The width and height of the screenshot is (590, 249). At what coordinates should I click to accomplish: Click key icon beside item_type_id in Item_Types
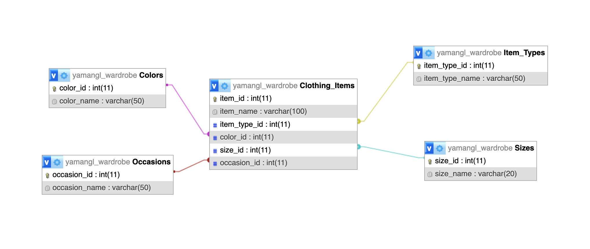[x=419, y=66]
